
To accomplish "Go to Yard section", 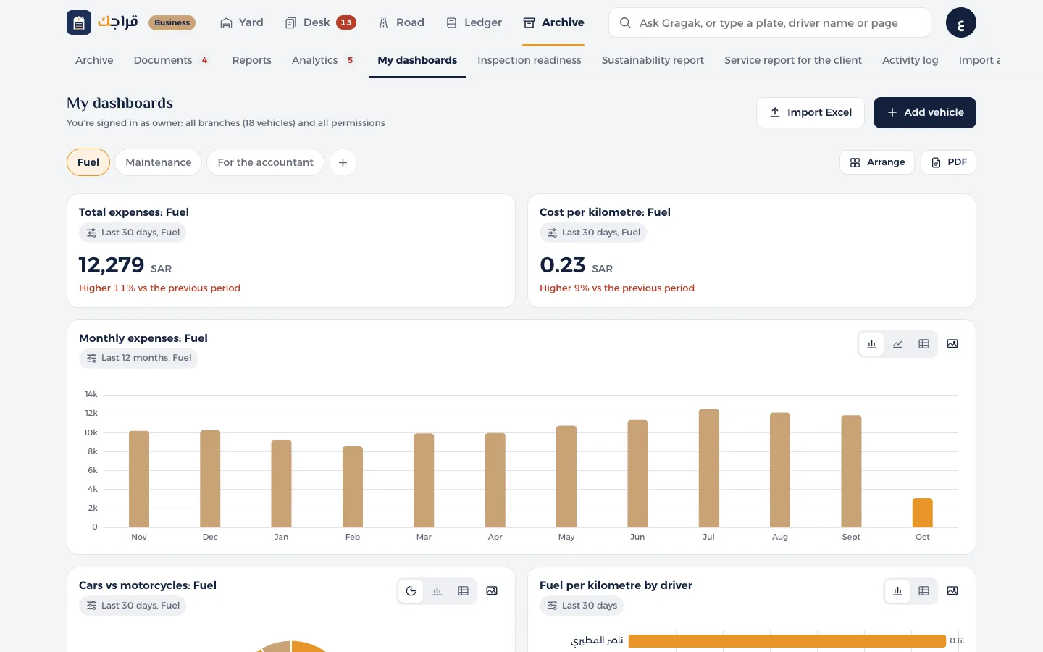I will click(241, 22).
